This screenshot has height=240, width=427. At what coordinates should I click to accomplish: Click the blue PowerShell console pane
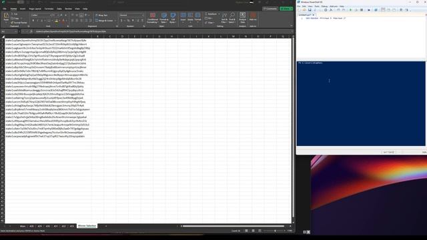tap(361, 103)
